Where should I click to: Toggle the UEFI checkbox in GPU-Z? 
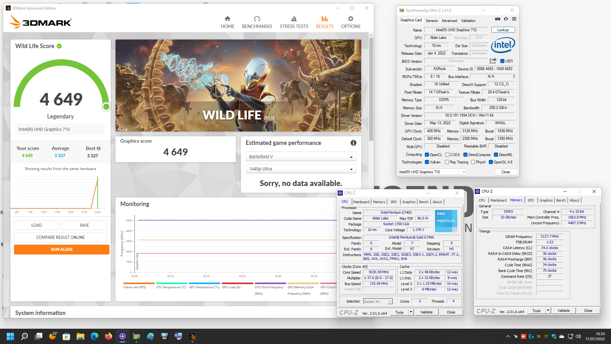(x=502, y=61)
